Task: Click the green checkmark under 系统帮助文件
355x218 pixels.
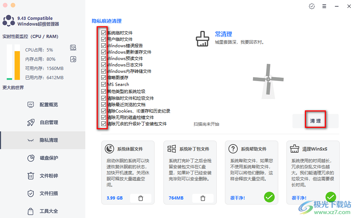Action: 269,197
